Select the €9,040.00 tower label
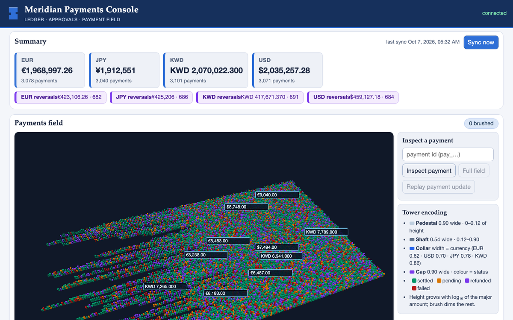Screen dimensions: 513x320 coord(277,195)
